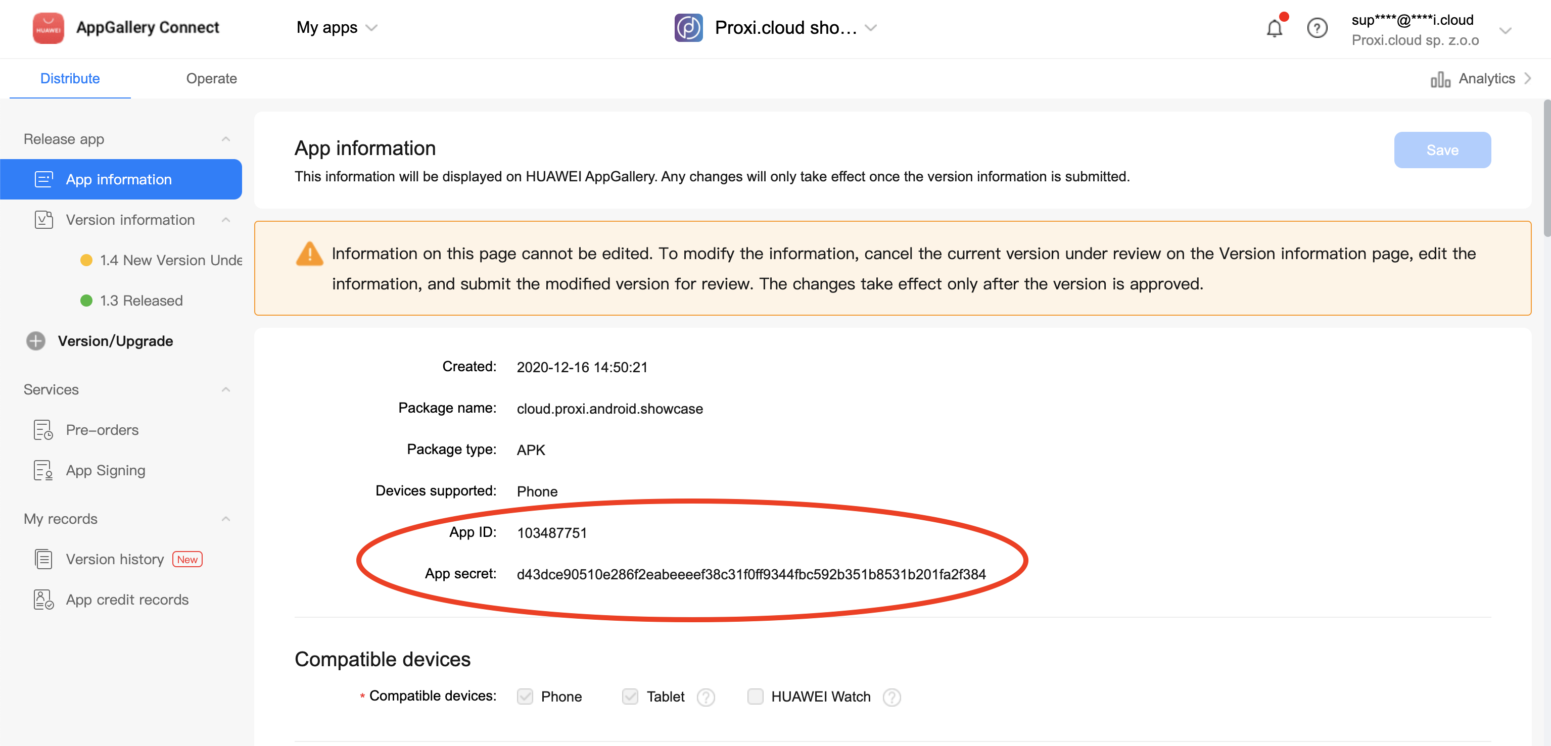Click the AppGallery Connect title
The image size is (1551, 746).
(148, 28)
